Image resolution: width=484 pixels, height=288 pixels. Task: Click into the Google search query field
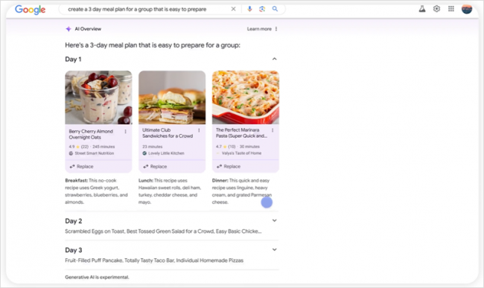[x=145, y=9]
